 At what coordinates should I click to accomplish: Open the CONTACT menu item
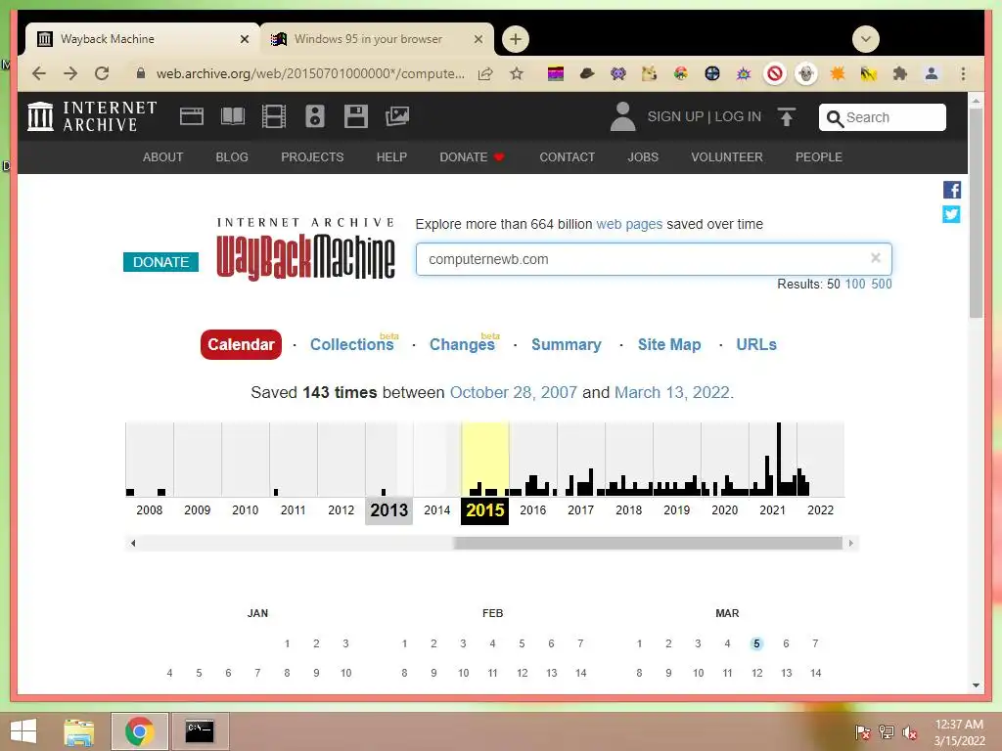[x=567, y=157]
